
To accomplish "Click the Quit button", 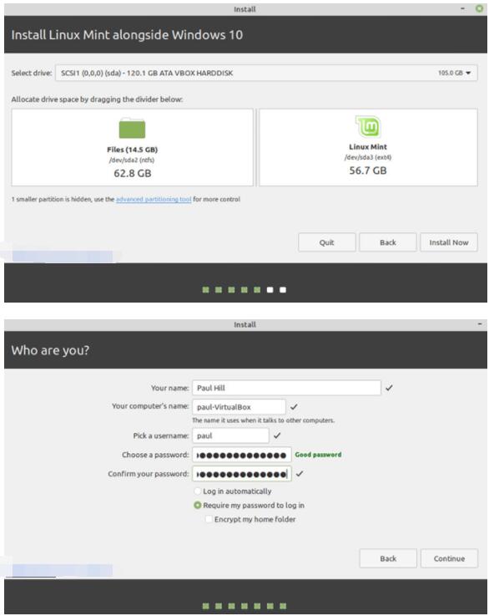I will point(326,242).
